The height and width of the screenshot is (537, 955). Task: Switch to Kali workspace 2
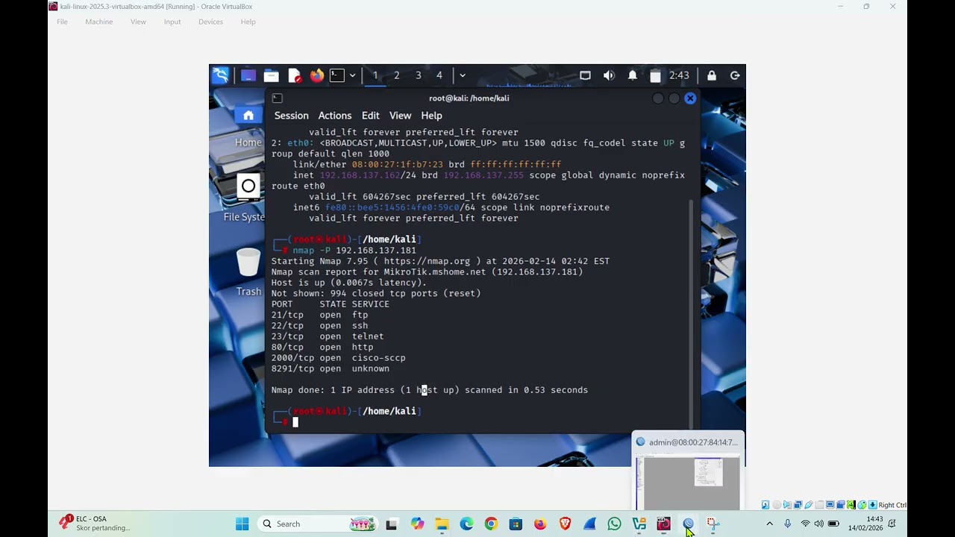click(x=397, y=75)
